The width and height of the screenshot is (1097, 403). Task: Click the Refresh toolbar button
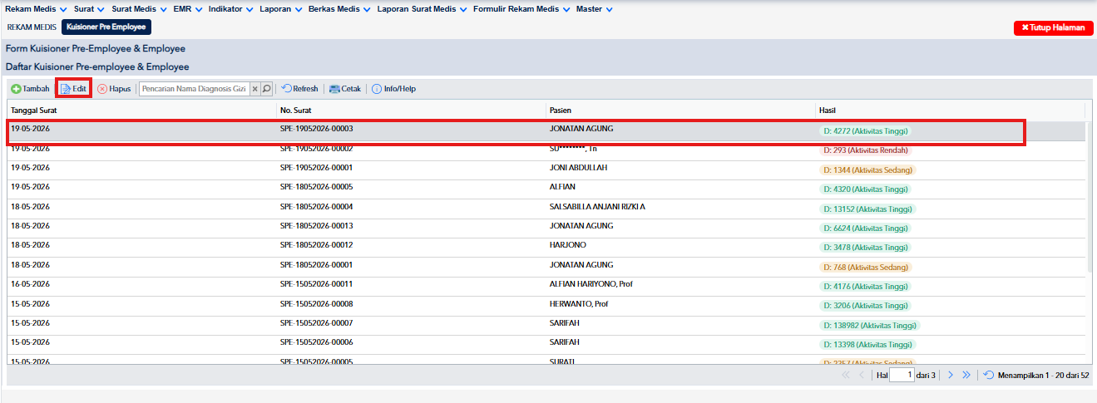click(x=300, y=89)
